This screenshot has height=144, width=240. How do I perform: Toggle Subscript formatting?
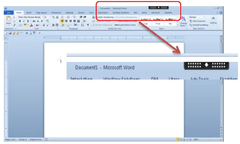(38, 21)
